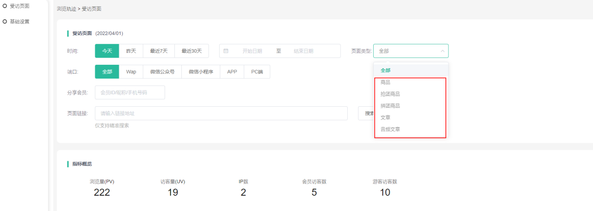The height and width of the screenshot is (211, 593).
Task: Collapse the page type dropdown arrow
Action: (443, 51)
